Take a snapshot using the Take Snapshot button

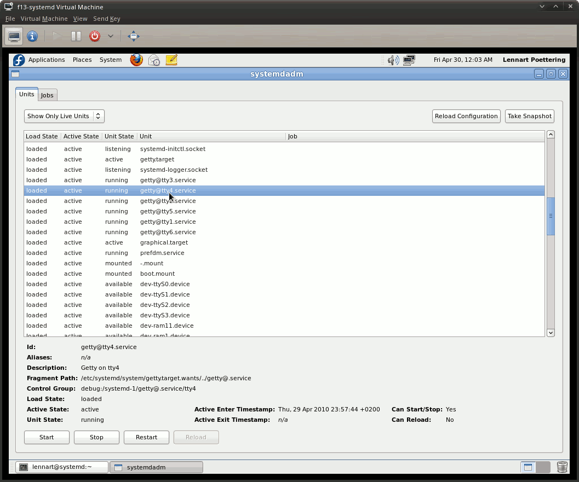529,116
